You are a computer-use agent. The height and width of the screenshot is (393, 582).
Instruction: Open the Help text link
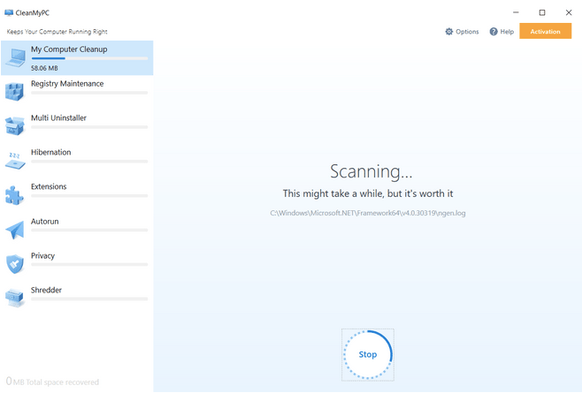point(507,32)
